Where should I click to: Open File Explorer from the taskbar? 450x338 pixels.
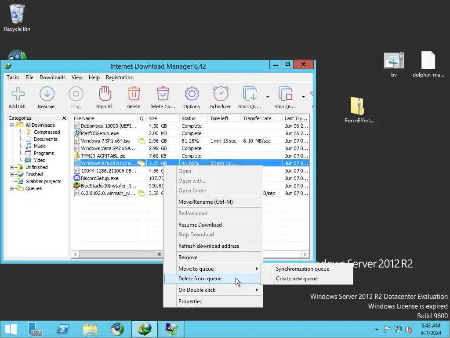[90, 329]
